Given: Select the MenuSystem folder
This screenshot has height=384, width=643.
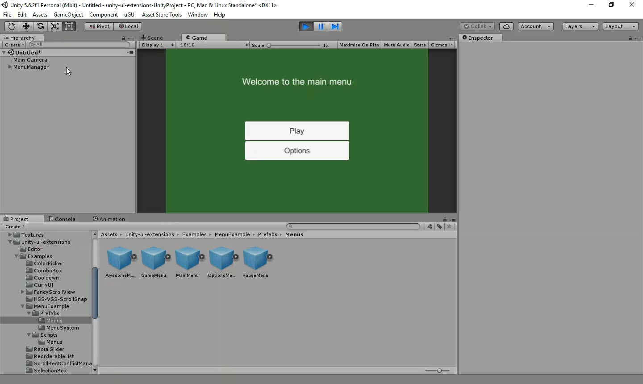Looking at the screenshot, I should [63, 328].
